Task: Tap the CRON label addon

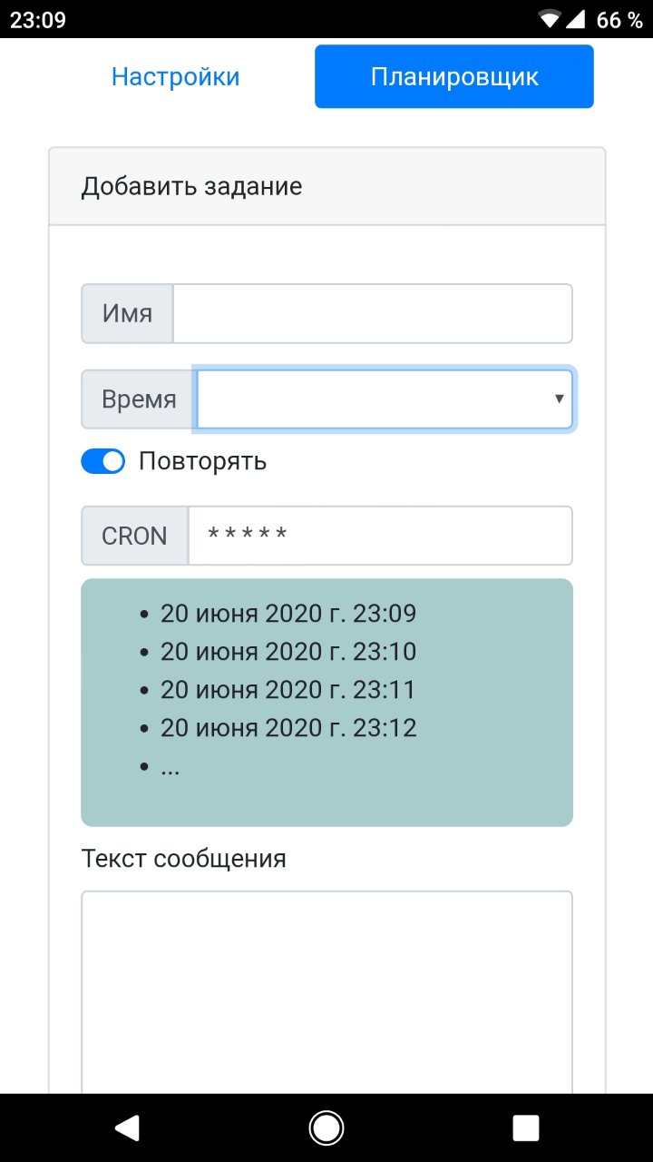Action: (x=134, y=536)
